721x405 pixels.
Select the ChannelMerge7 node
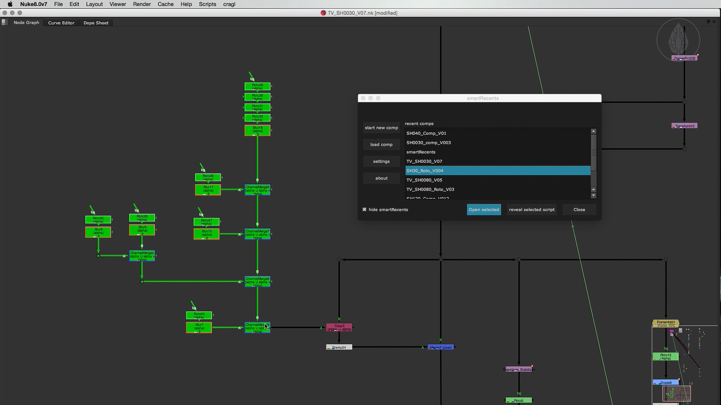[258, 234]
